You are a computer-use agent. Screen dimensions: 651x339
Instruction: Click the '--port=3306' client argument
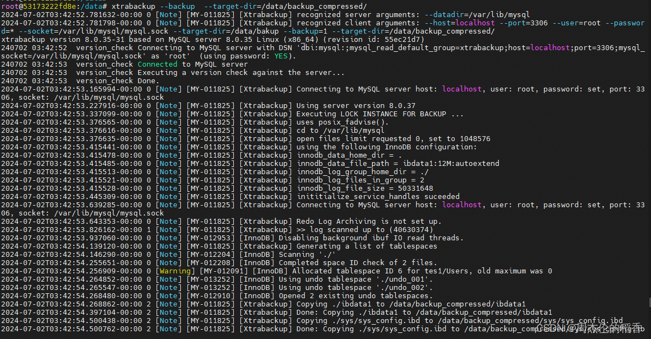524,23
